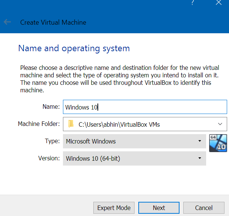The width and height of the screenshot is (229, 216).
Task: Close the Create Virtual Machine dialog
Action: tap(219, 3)
